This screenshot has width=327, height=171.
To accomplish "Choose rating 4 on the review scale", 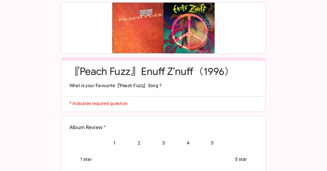I will (x=188, y=159).
